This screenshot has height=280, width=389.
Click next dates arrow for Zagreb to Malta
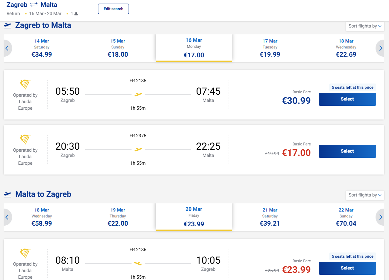(x=380, y=48)
